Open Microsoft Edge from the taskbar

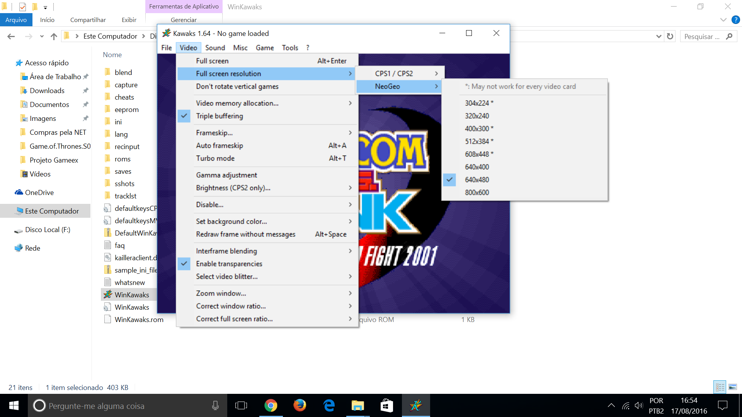[x=329, y=405]
